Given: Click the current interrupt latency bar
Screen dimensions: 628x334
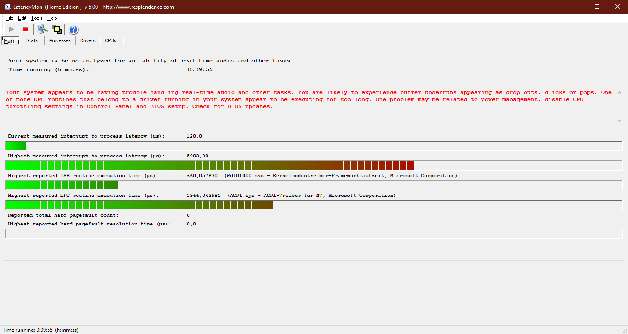Looking at the screenshot, I should (x=314, y=145).
